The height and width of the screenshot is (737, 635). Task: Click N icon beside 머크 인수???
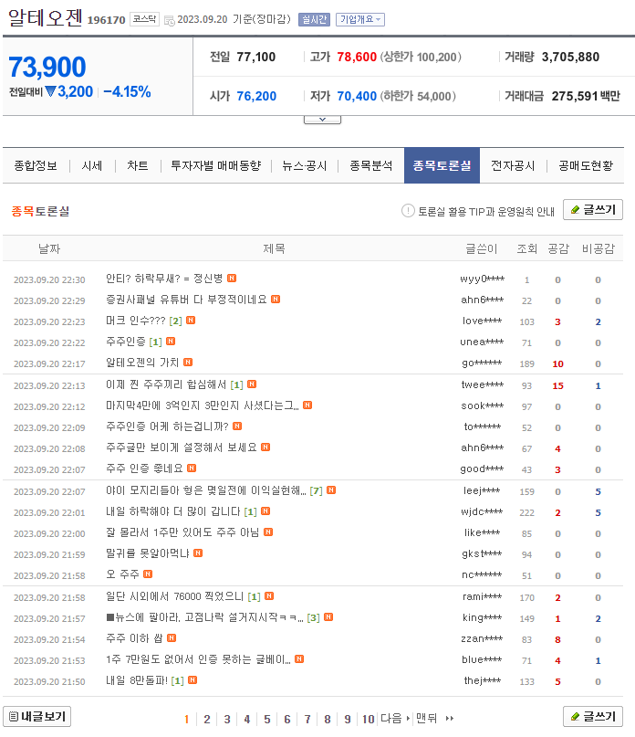(x=191, y=320)
